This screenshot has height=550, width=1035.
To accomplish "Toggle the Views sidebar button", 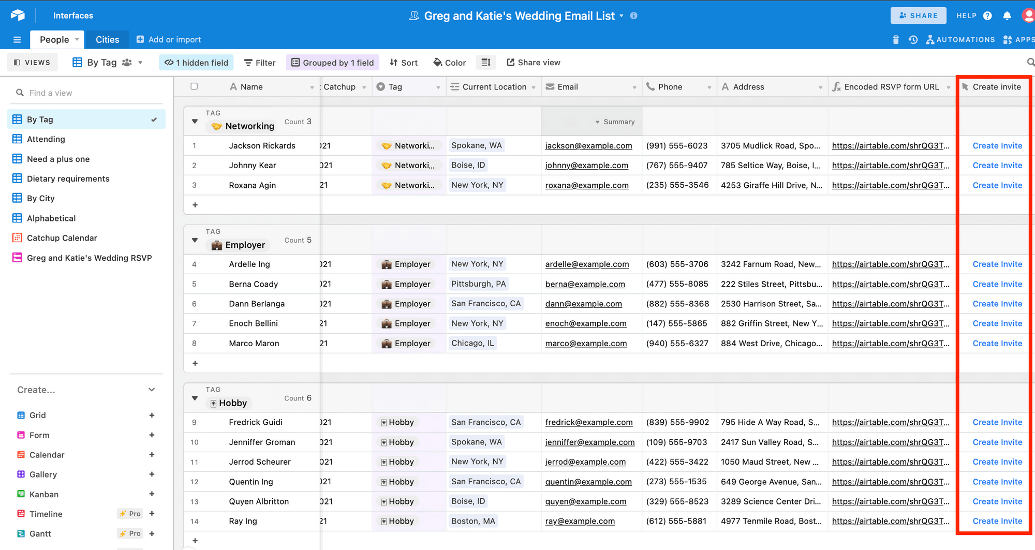I will coord(32,63).
